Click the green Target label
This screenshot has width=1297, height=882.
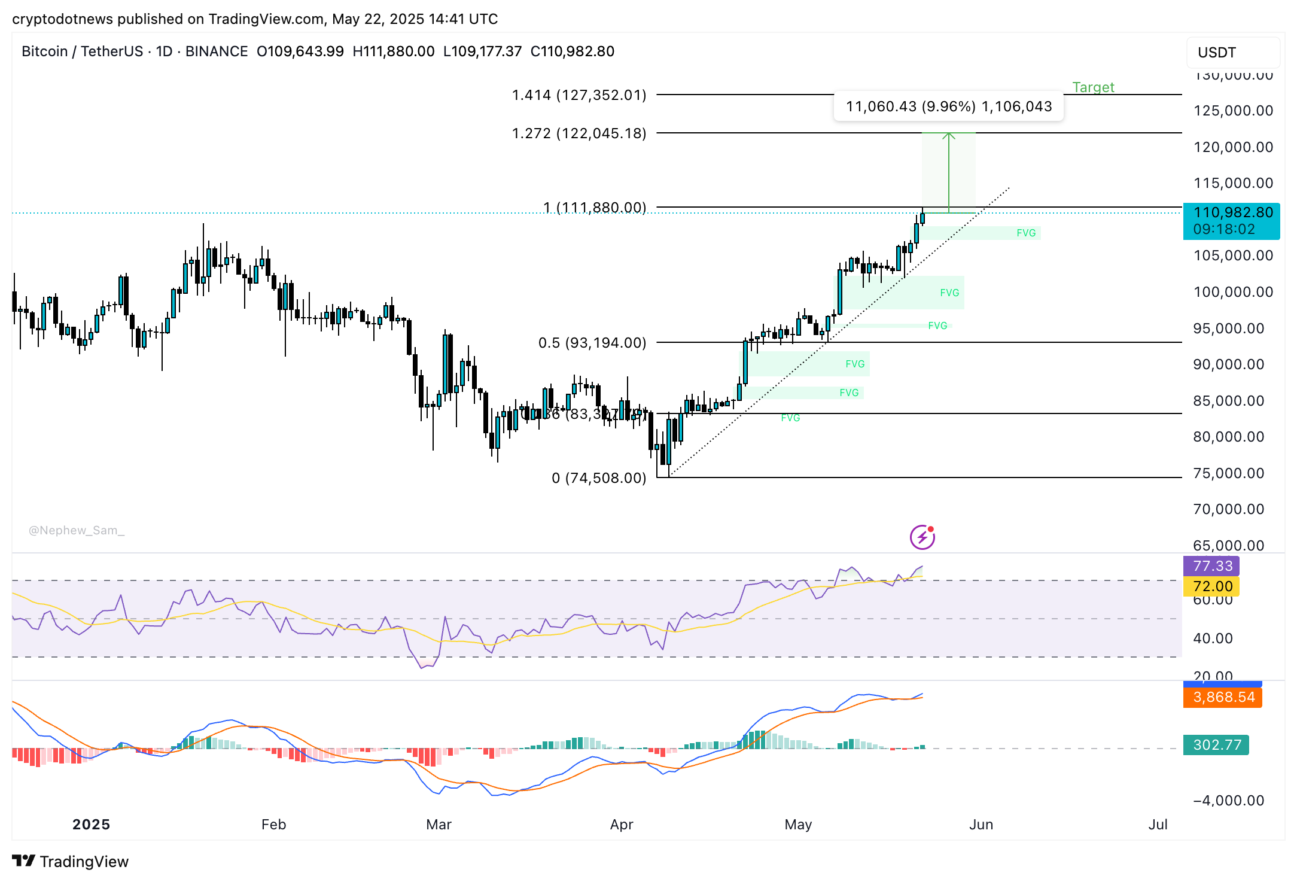click(x=1092, y=87)
